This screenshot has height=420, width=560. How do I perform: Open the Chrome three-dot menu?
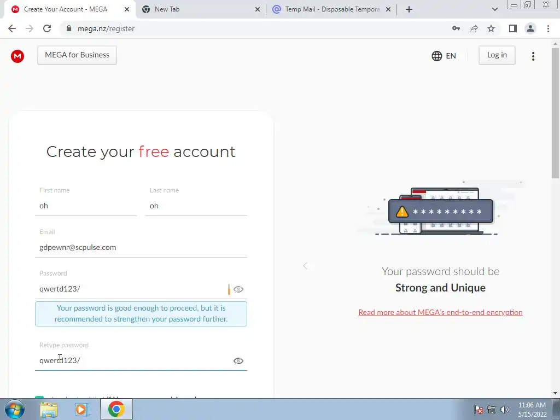548,28
